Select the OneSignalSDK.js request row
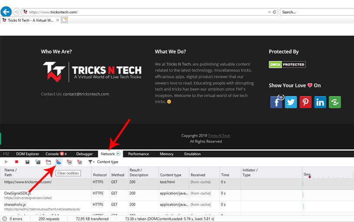 point(177,195)
